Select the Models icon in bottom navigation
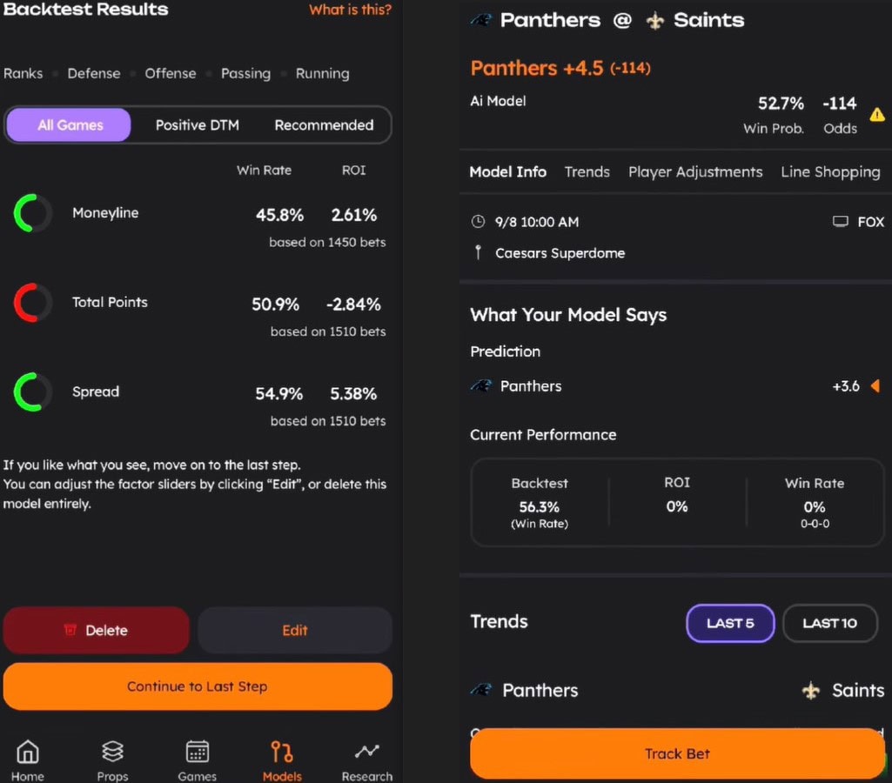The height and width of the screenshot is (783, 892). (282, 752)
